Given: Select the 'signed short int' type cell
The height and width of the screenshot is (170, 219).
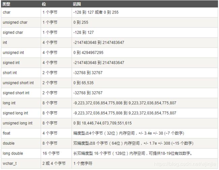Looking at the screenshot, I should tap(21, 93).
